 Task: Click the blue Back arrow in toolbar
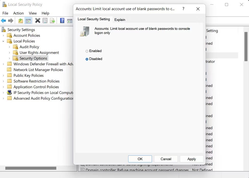coord(3,21)
